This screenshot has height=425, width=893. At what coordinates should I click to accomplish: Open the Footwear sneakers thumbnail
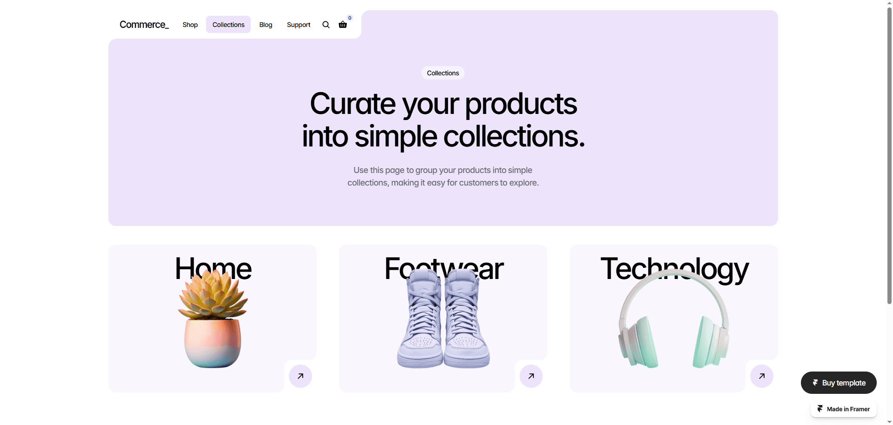443,319
